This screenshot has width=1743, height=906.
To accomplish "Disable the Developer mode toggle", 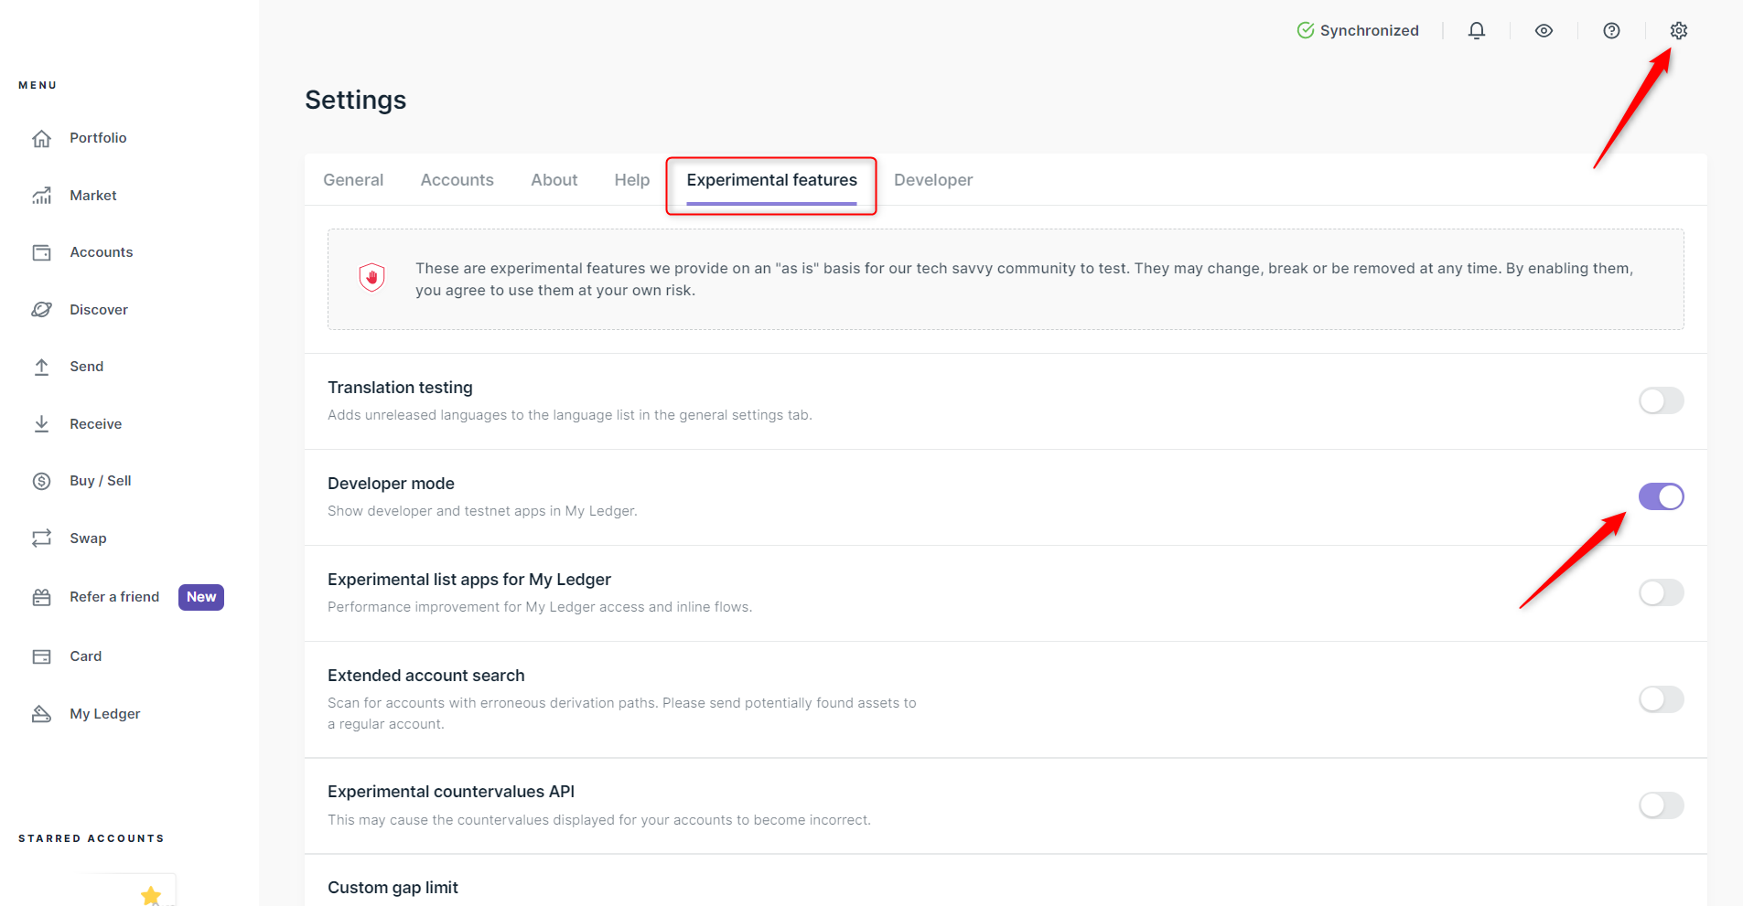I will 1661,496.
